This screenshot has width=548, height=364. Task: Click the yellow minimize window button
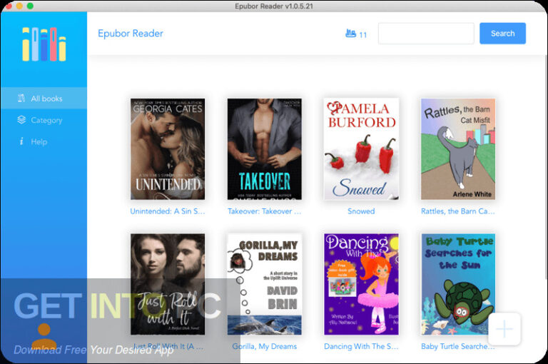19,6
